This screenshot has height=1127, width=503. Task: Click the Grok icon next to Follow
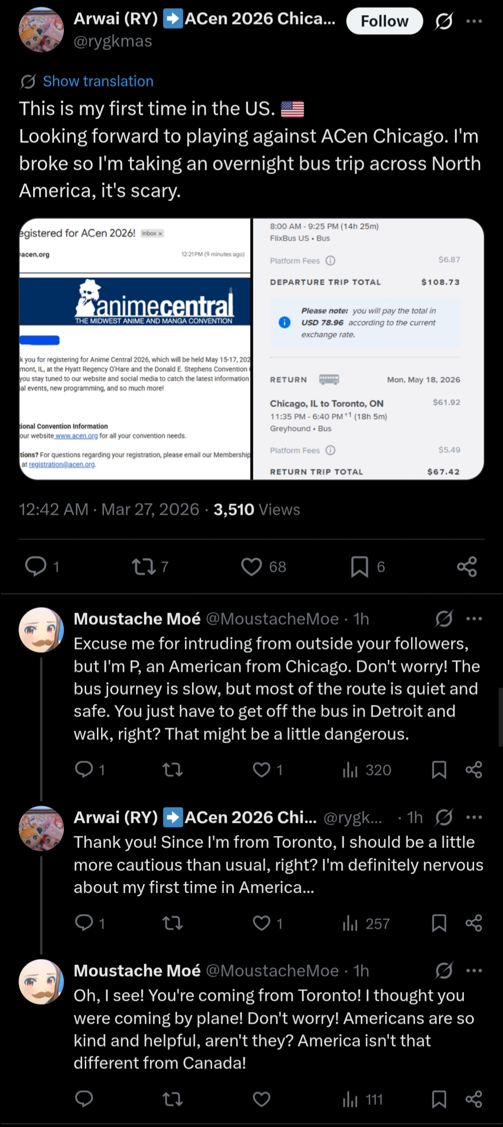(444, 21)
